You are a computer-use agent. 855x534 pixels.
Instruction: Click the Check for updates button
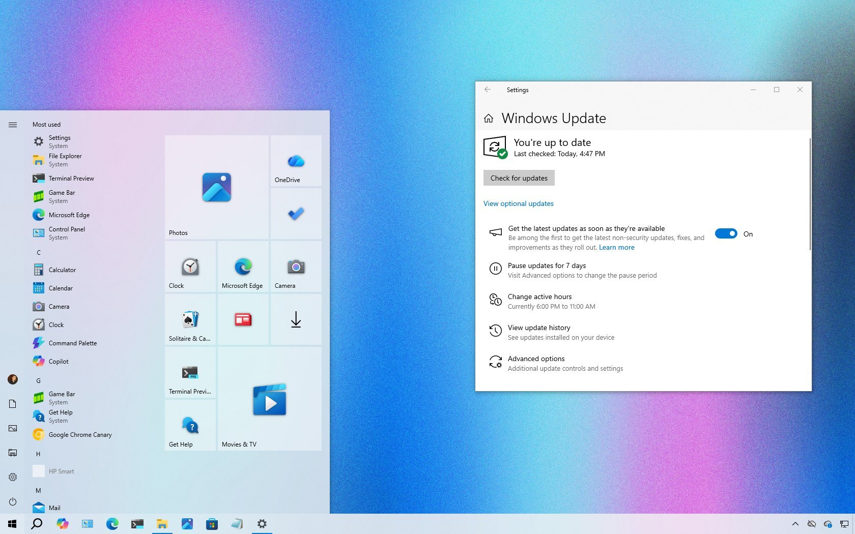point(519,177)
